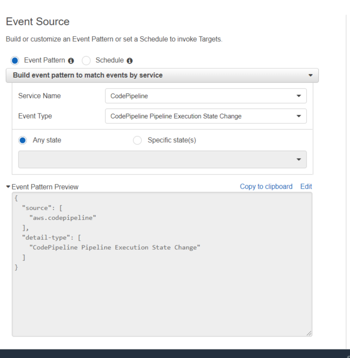Viewport: 350px width, 358px height.
Task: Click the Edit link for event pattern
Action: pyautogui.click(x=306, y=187)
